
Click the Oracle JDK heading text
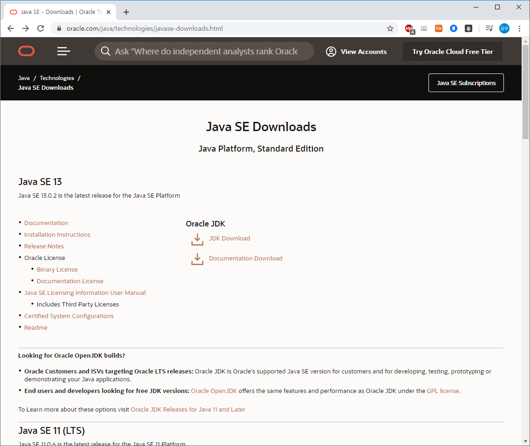click(205, 224)
